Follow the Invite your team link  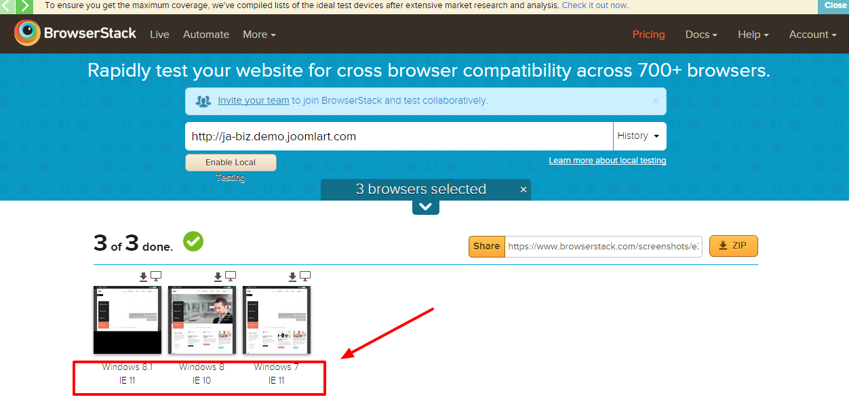[x=254, y=100]
